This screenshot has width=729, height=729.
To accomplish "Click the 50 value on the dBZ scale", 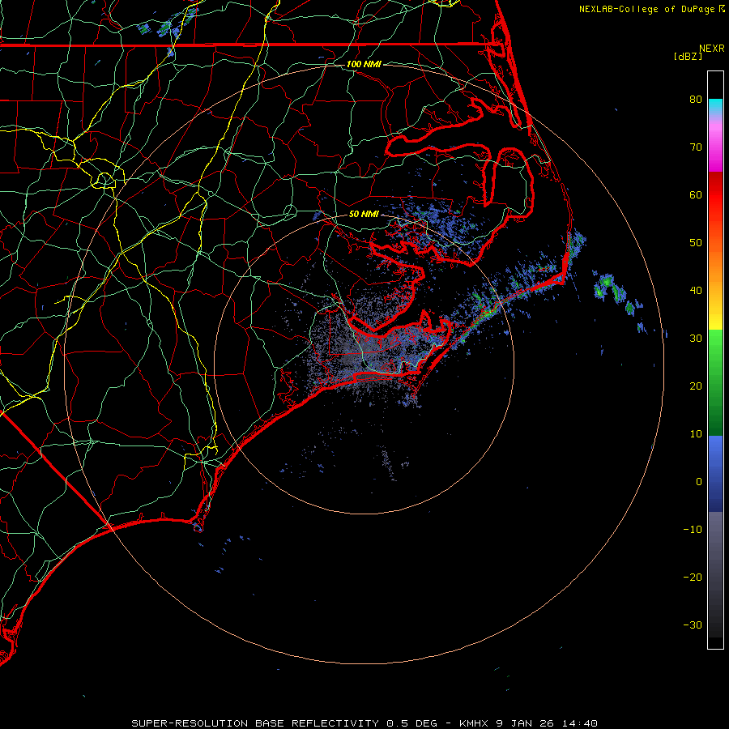I will coord(696,243).
